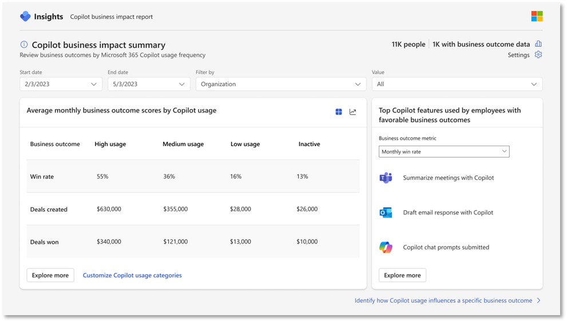Switch to table grid view
This screenshot has width=567, height=322.
(x=339, y=112)
